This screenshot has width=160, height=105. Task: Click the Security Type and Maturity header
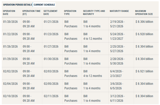pyautogui.click(x=94, y=13)
